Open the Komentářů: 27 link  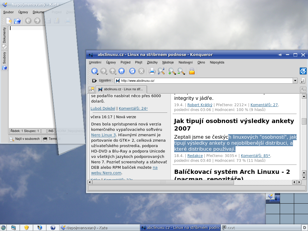(264, 105)
